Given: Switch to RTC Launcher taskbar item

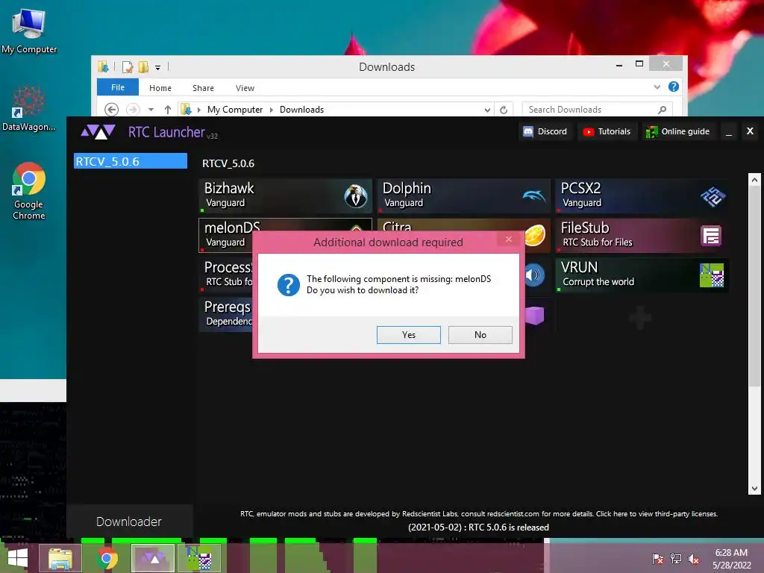Looking at the screenshot, I should pyautogui.click(x=153, y=558).
